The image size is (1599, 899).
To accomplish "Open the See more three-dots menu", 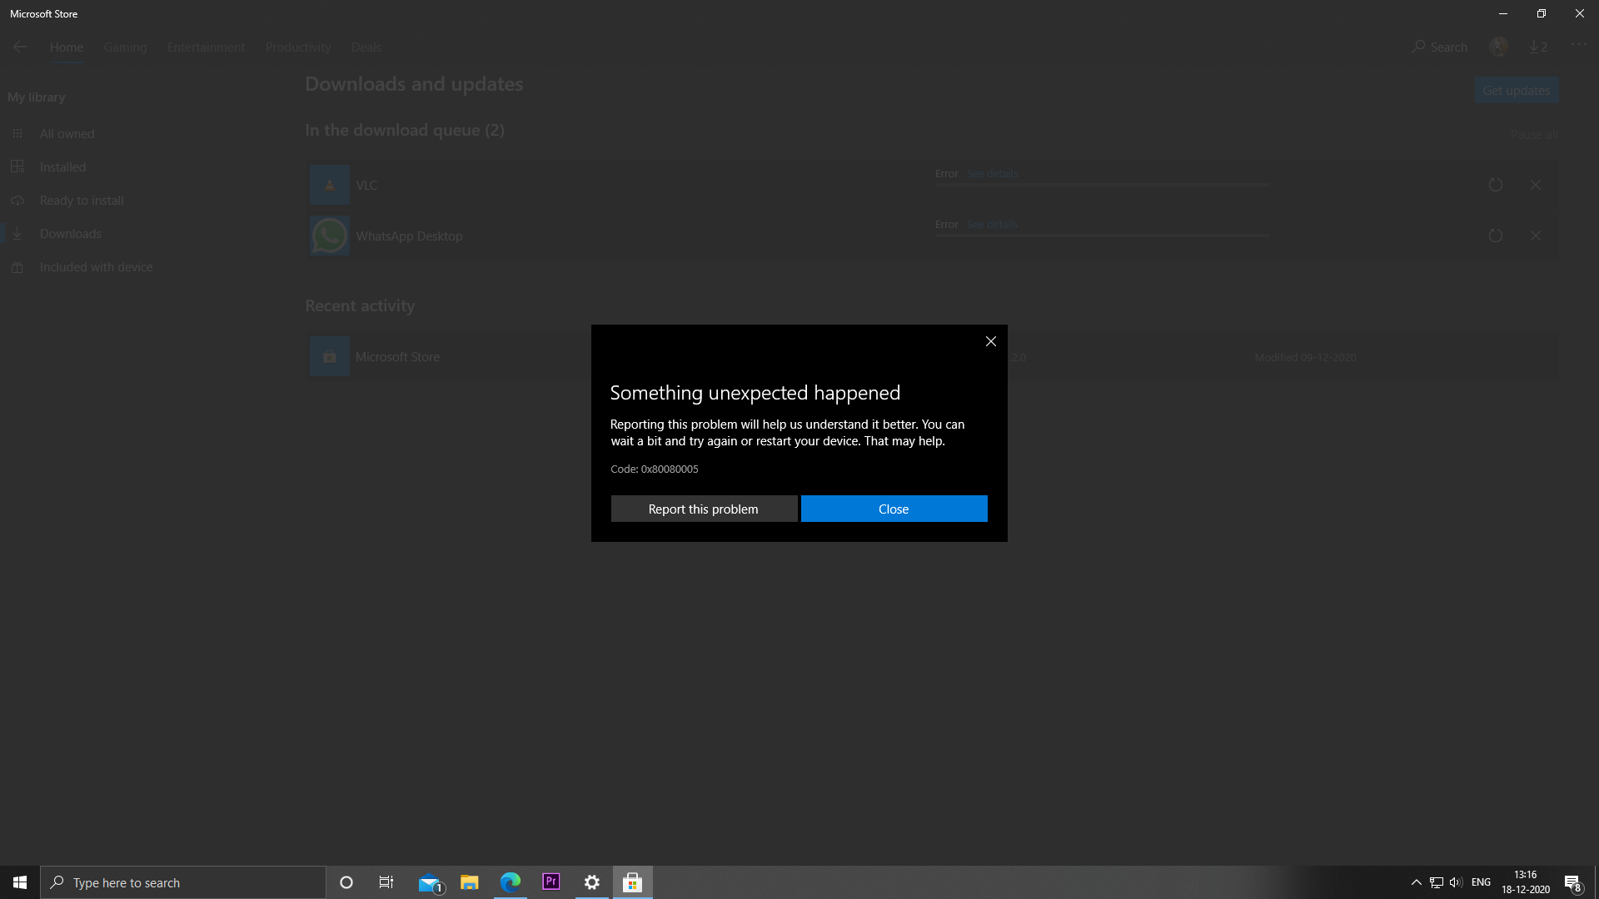I will pos(1579,45).
